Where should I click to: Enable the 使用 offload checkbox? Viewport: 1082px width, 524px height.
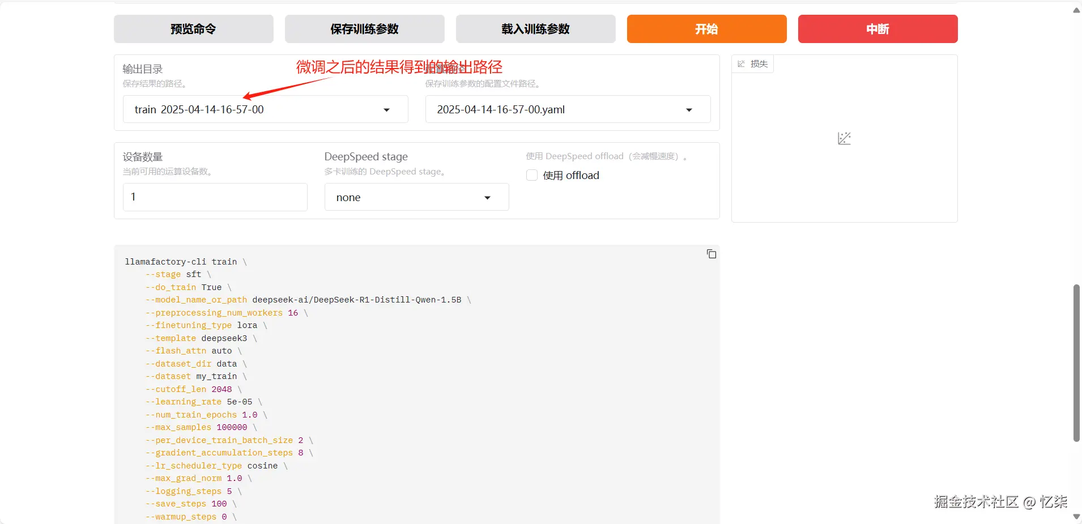coord(532,176)
